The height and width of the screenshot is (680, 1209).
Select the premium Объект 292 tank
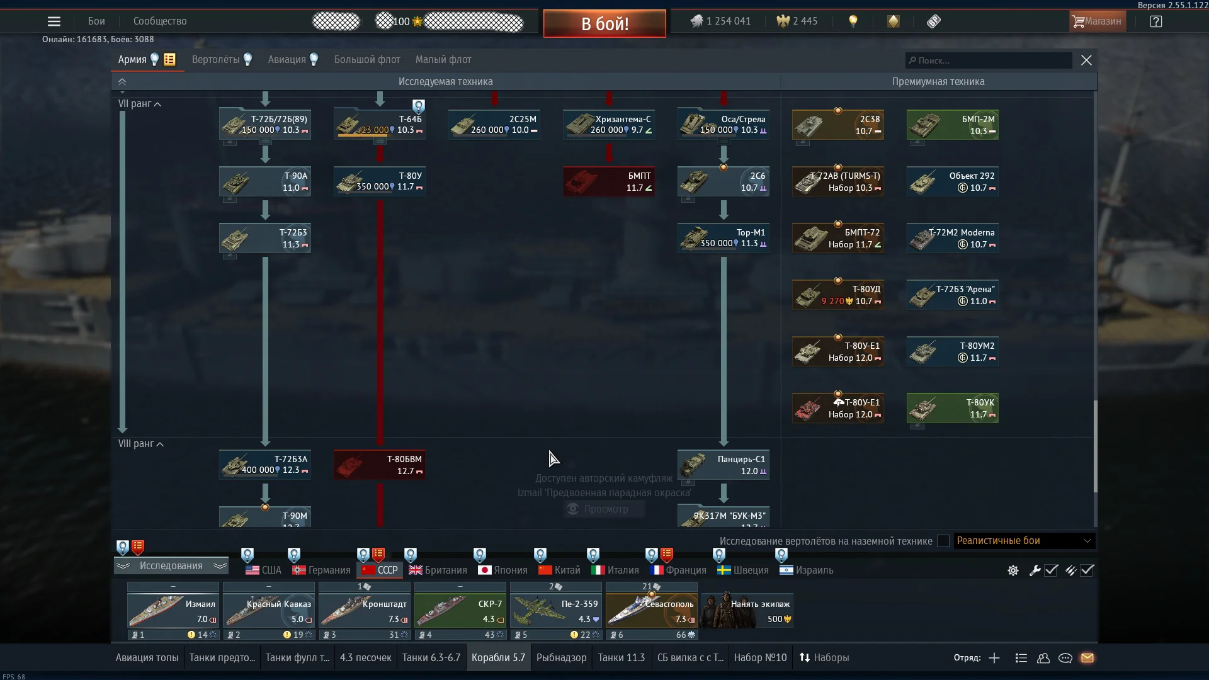[953, 181]
